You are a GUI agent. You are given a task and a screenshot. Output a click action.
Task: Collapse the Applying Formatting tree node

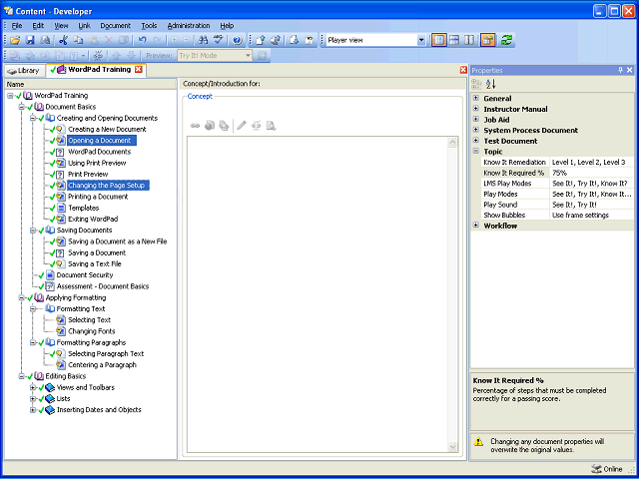pos(21,297)
